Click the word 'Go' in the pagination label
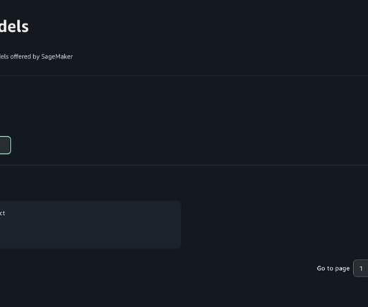Viewport: 368px width, 307px height. pyautogui.click(x=321, y=268)
